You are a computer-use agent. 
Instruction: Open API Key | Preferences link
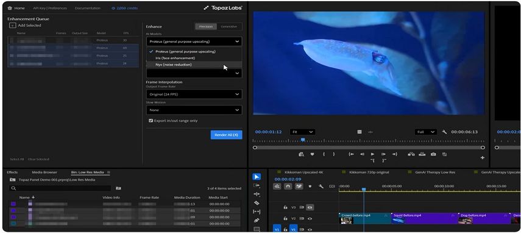(50, 8)
